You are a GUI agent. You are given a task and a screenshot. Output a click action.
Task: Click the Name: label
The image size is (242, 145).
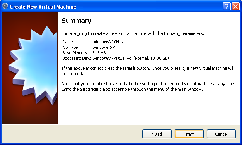click(69, 42)
